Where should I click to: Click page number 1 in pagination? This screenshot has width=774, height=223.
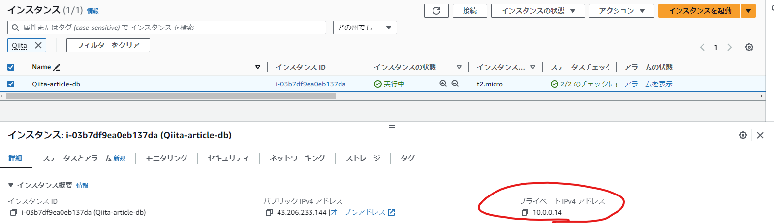[716, 47]
